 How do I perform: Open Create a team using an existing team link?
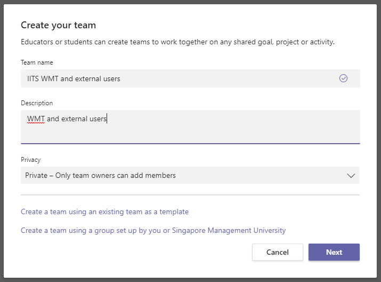[x=105, y=211]
